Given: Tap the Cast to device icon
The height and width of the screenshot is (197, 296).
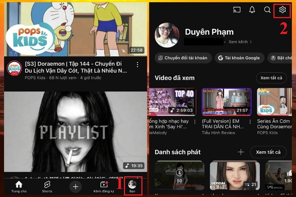Looking at the screenshot, I should pos(237,10).
